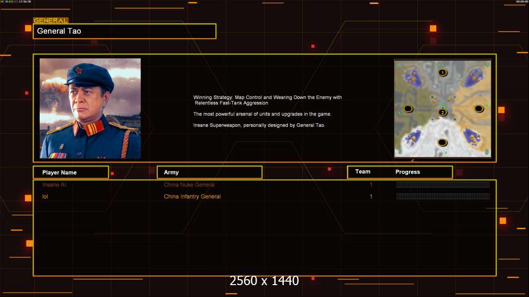This screenshot has height=297, width=529.
Task: Select the player named lol
Action: pyautogui.click(x=45, y=197)
